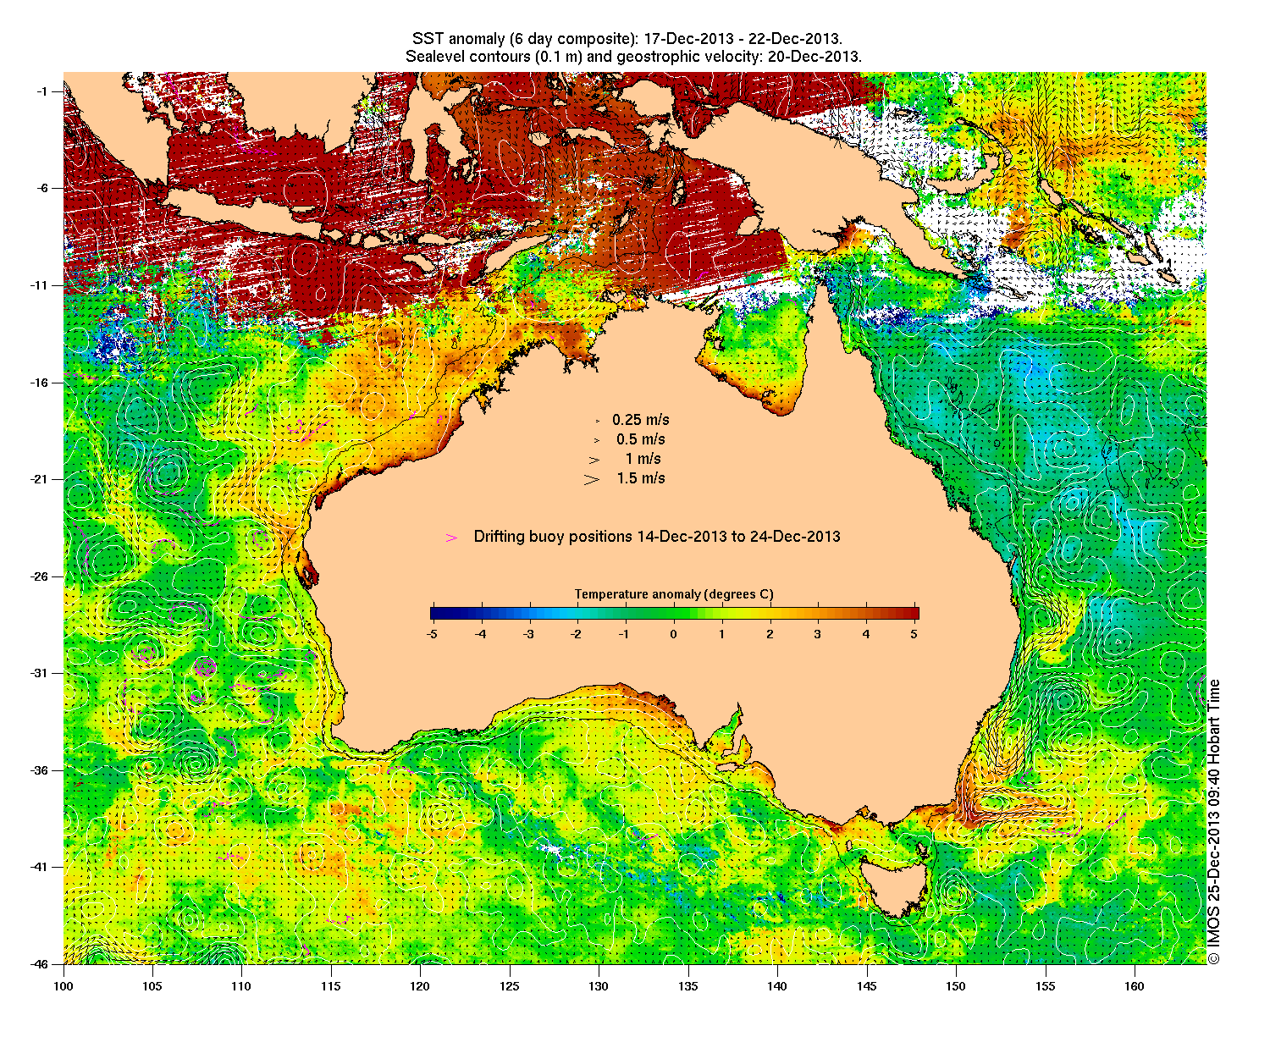Image resolution: width=1270 pixels, height=1037 pixels.
Task: Click the colorbar tick label -4
Action: 480,633
